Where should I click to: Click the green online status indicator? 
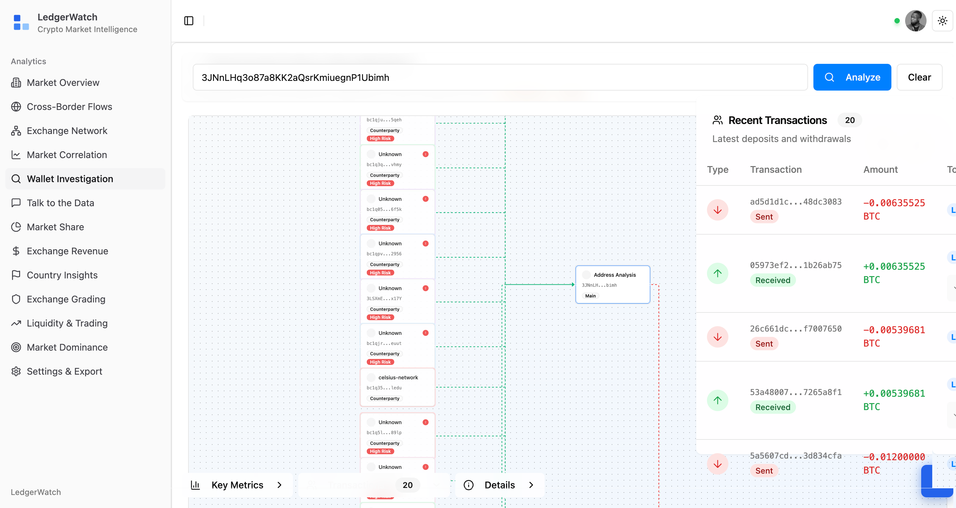coord(897,21)
